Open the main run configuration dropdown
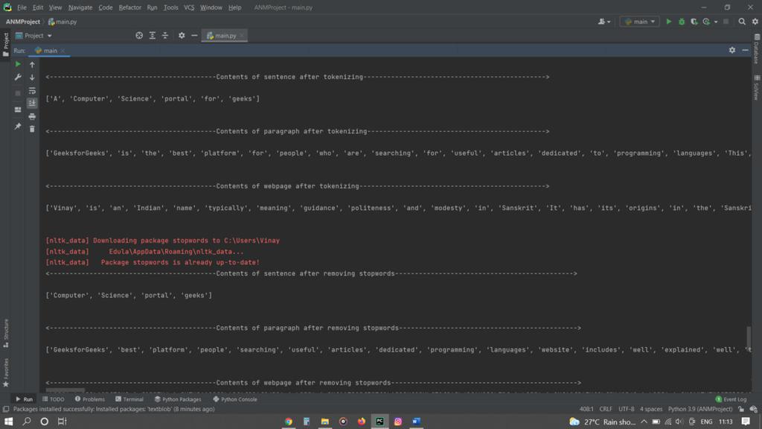 pyautogui.click(x=640, y=22)
